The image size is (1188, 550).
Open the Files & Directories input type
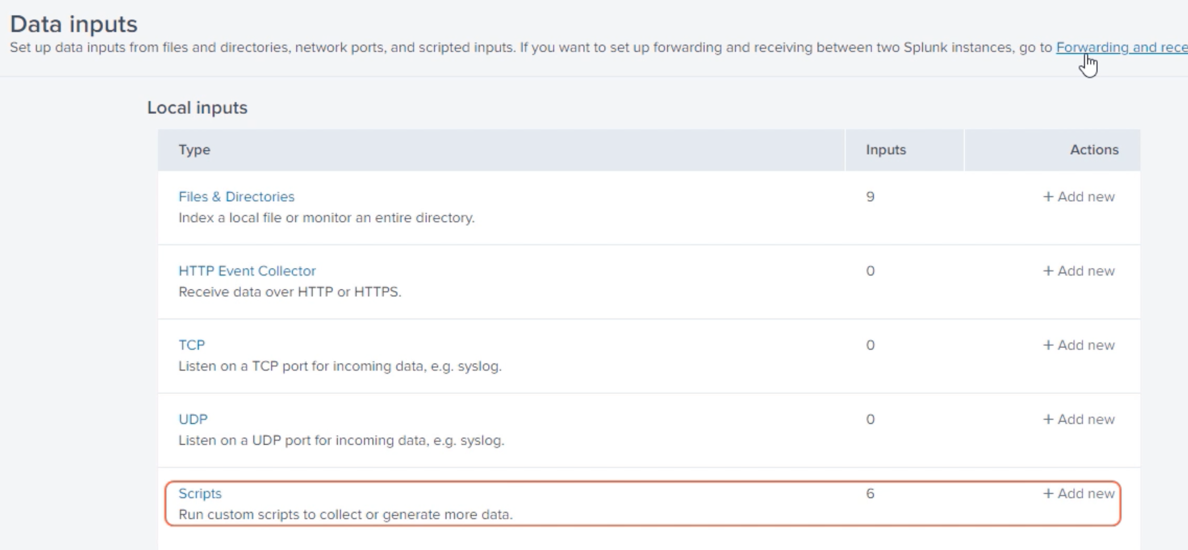(x=236, y=196)
